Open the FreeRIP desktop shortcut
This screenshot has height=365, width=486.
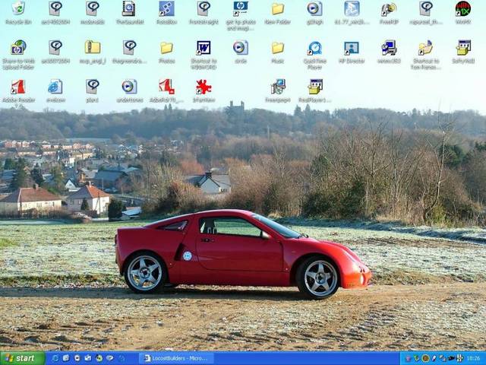point(388,9)
